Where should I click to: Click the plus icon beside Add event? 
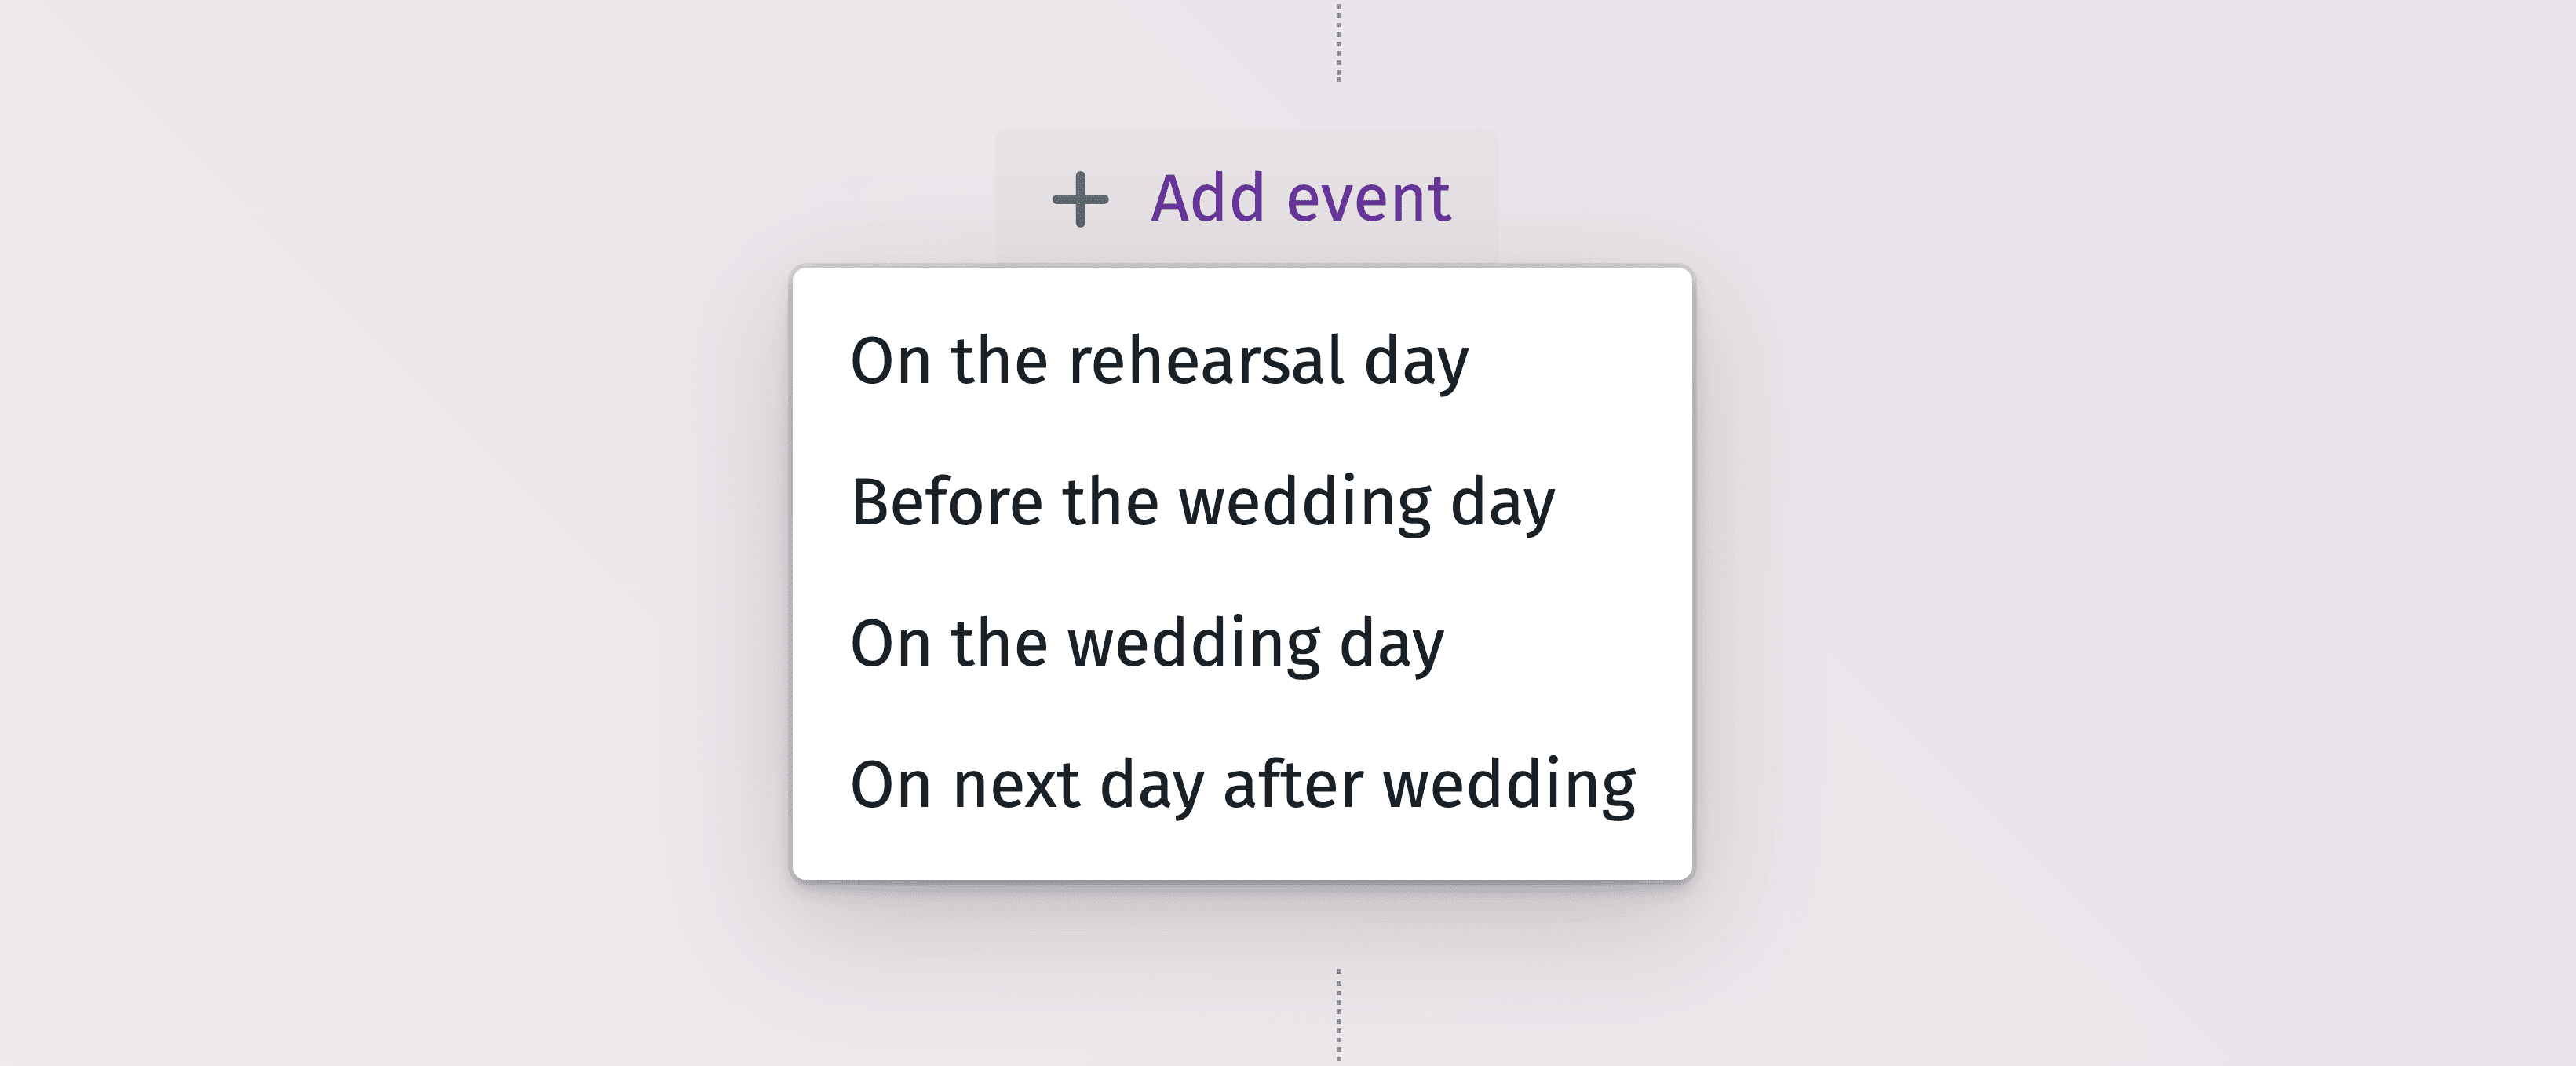pos(1080,199)
